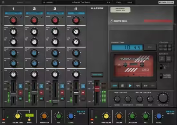
Task: Click track 3's Low EQ knob
Action: point(55,42)
